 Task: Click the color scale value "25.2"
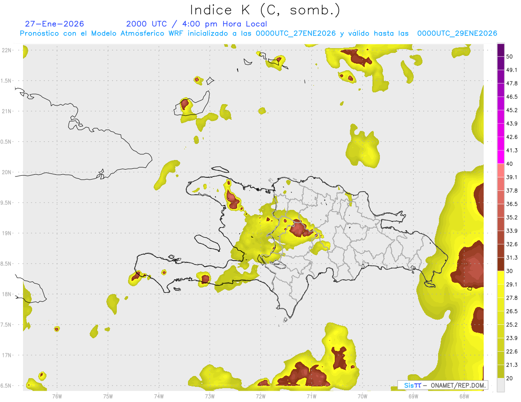(x=512, y=324)
